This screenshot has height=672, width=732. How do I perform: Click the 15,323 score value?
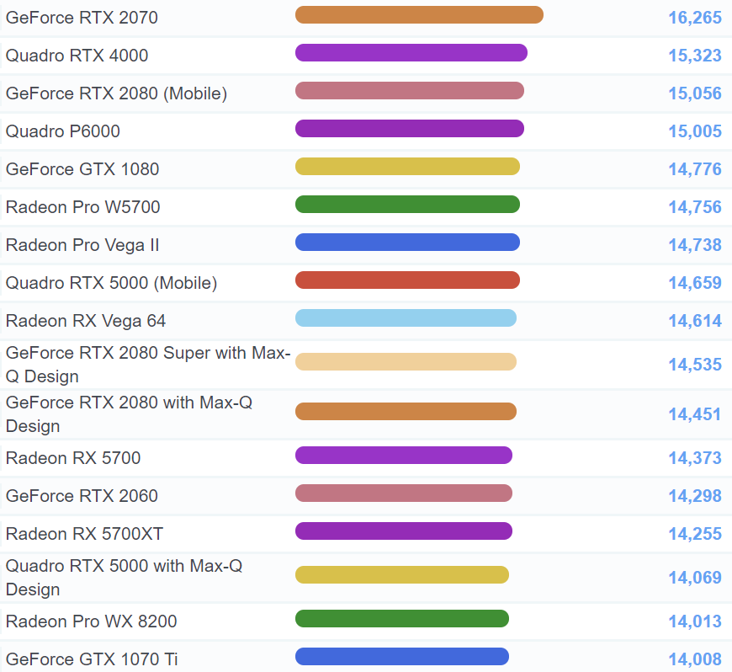695,56
